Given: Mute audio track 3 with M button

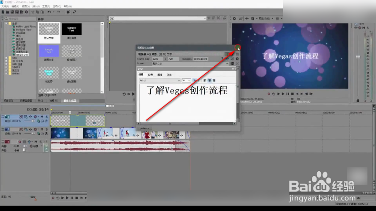Looking at the screenshot, I should point(36,142).
